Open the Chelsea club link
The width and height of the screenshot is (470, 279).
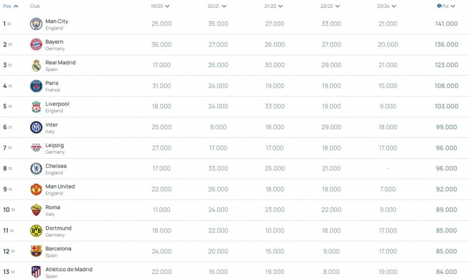coord(56,165)
